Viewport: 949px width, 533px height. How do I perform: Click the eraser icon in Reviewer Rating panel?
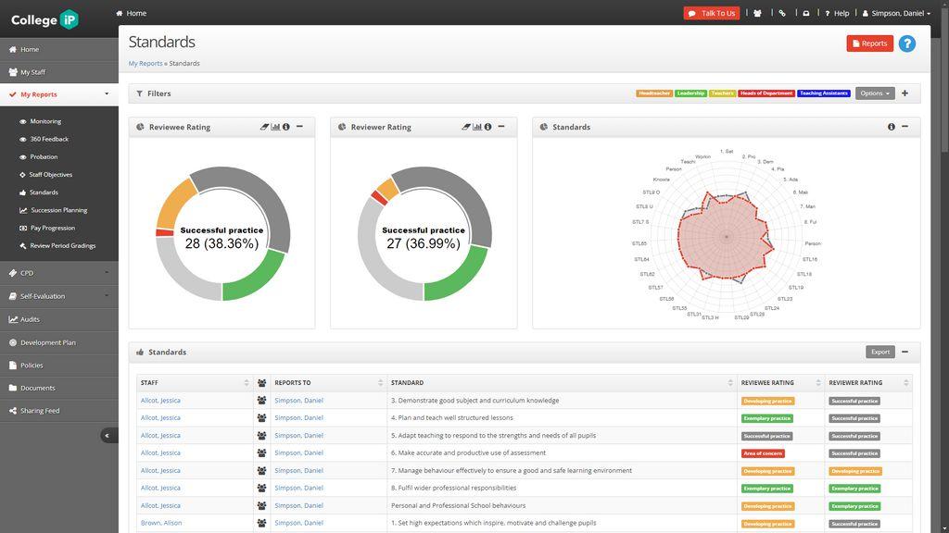click(466, 127)
